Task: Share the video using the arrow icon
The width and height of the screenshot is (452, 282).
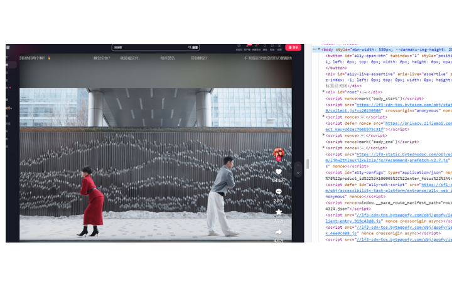Action: 279,232
